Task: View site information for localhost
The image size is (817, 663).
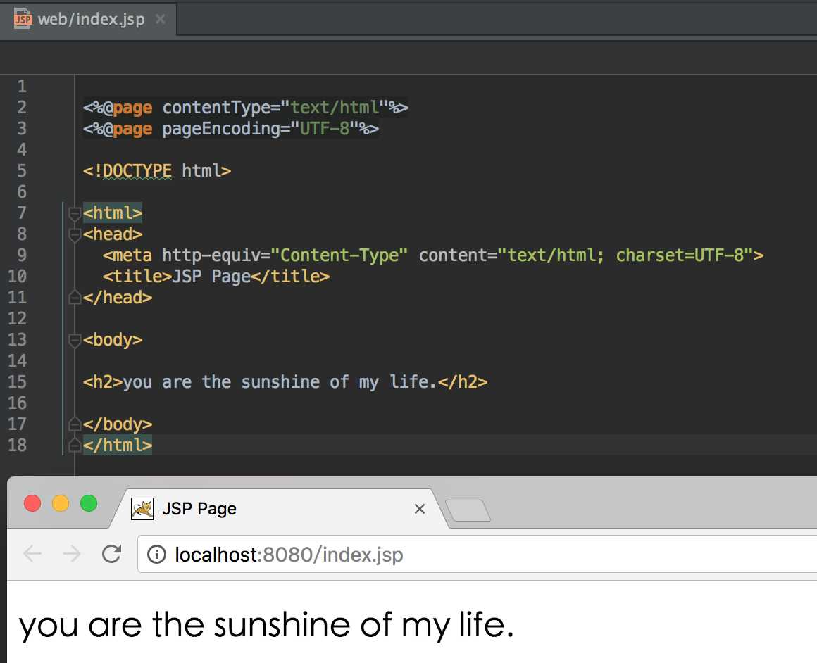Action: [156, 555]
